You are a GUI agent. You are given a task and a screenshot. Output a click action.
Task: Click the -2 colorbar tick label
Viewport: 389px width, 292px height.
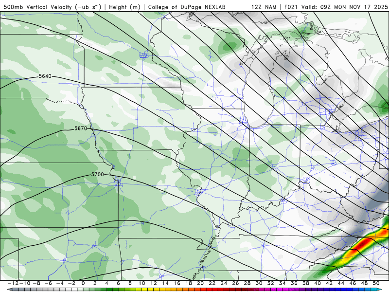pyautogui.click(x=71, y=283)
